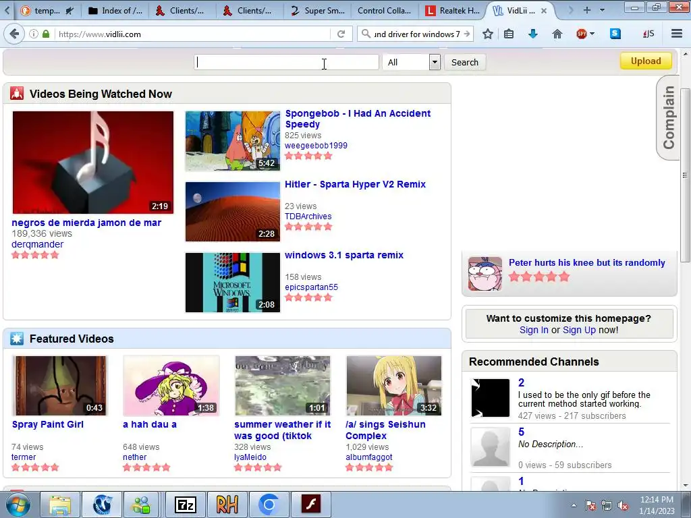This screenshot has height=518, width=691.
Task: Visit epicspartan55 channel link
Action: click(312, 287)
